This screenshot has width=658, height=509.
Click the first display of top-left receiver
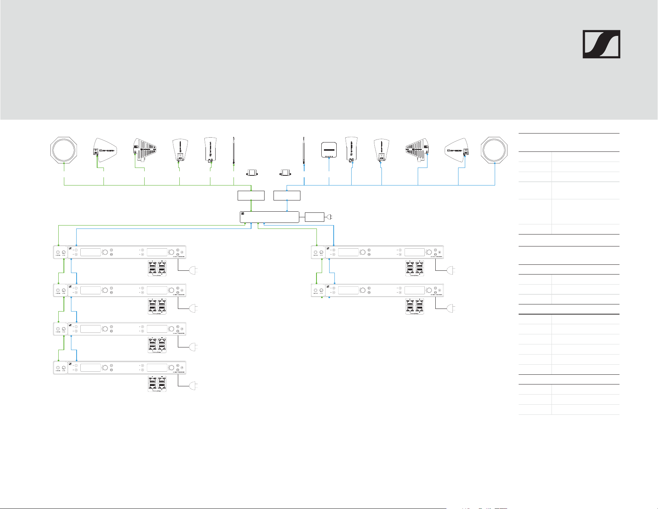(91, 252)
